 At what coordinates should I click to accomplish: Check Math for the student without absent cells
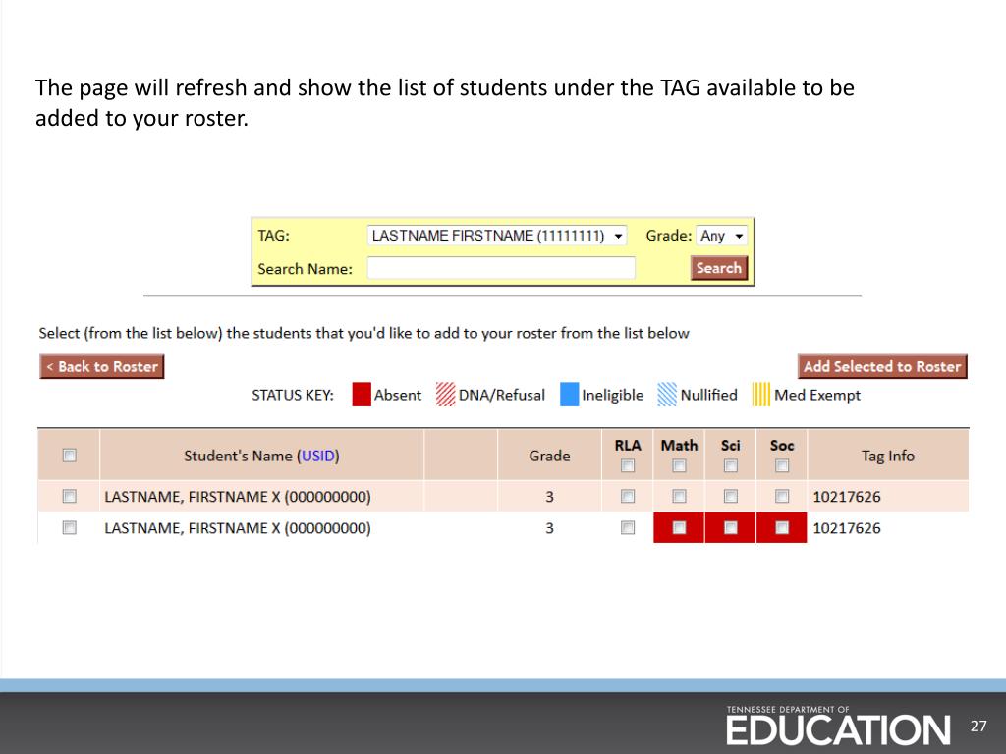coord(679,496)
